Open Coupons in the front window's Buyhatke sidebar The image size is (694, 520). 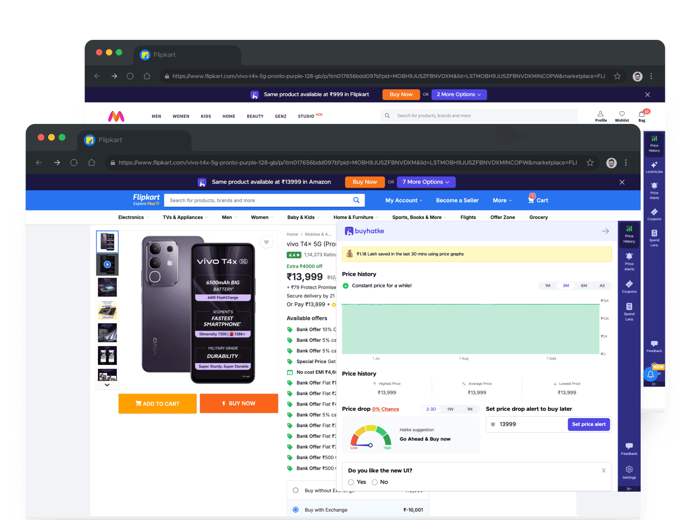629,286
